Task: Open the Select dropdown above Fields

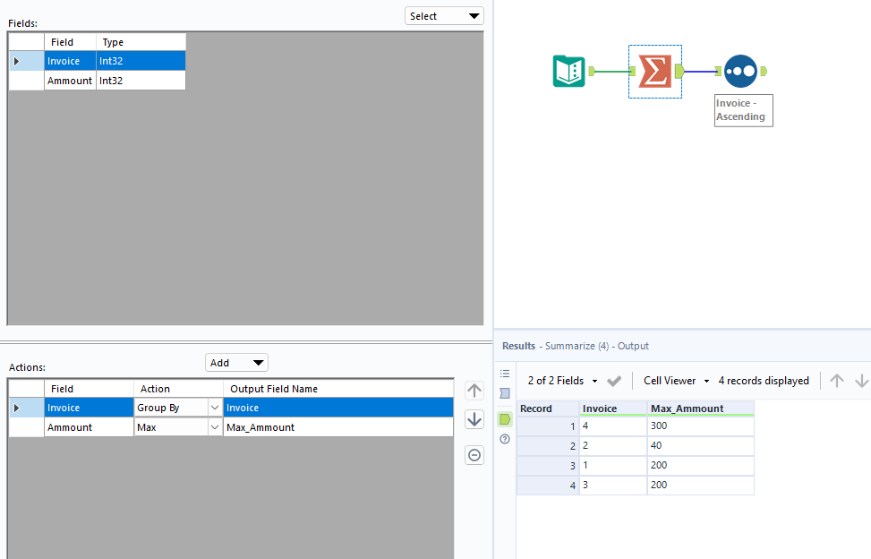Action: (x=443, y=15)
